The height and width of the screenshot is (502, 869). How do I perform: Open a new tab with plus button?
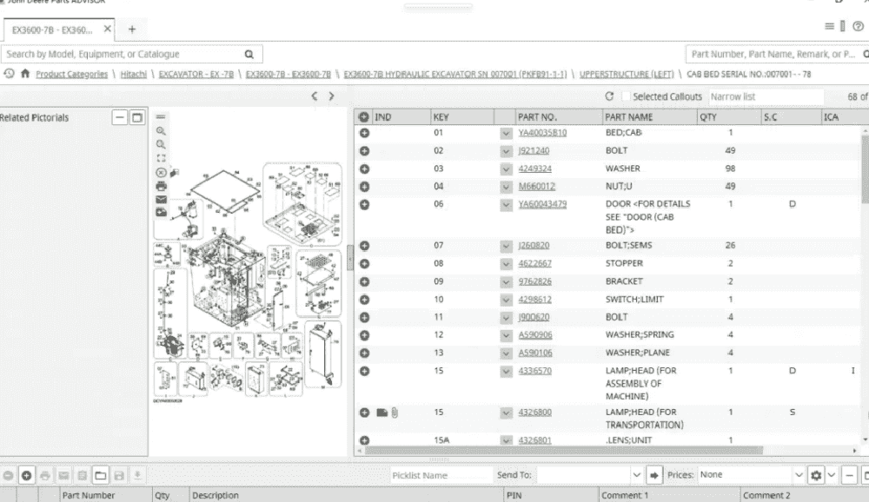pos(132,30)
